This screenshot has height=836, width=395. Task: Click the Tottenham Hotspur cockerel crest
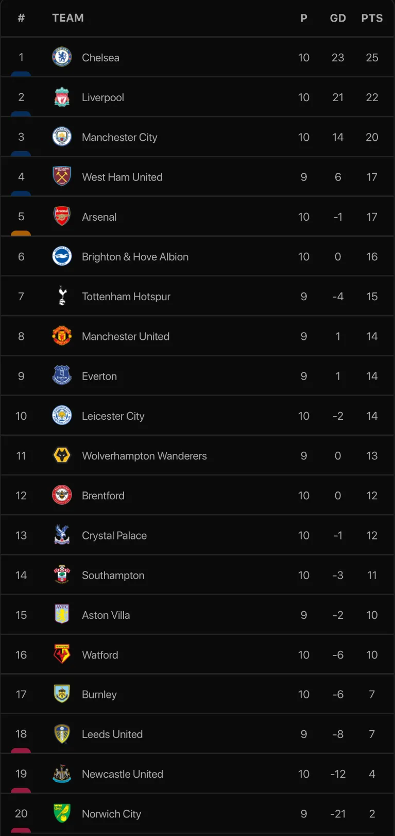[x=62, y=296]
